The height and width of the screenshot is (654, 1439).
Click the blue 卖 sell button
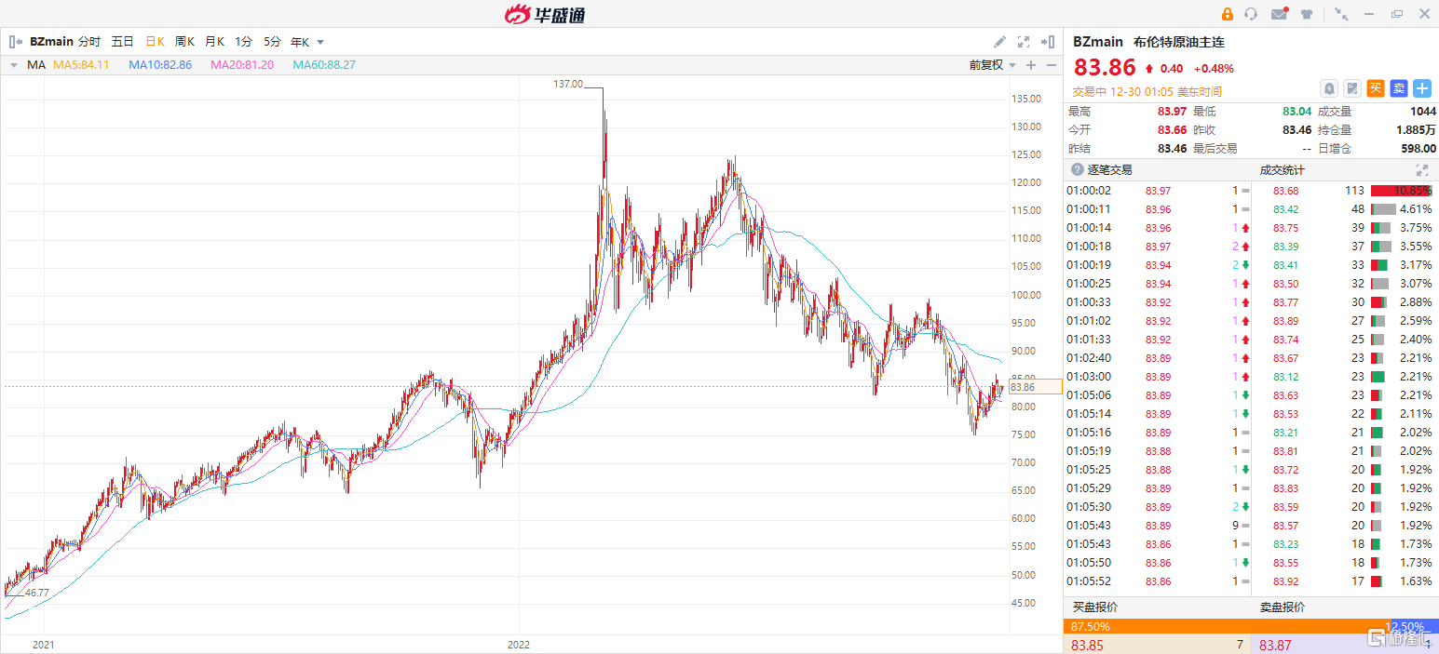[x=1399, y=88]
